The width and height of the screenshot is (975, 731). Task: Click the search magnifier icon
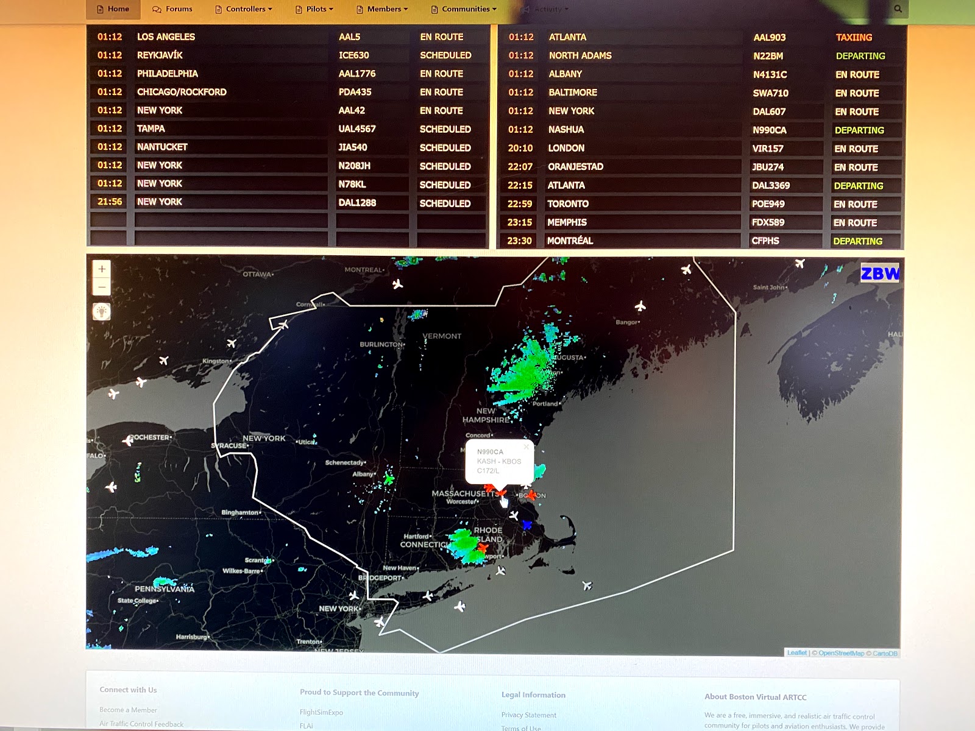(x=898, y=9)
